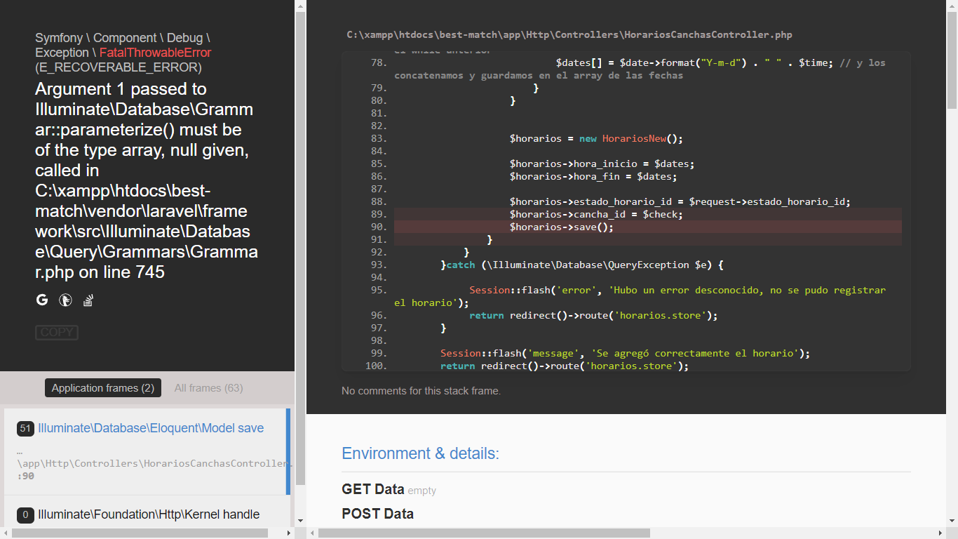Switch to All frames (63) tab
The height and width of the screenshot is (539, 958).
(x=209, y=388)
